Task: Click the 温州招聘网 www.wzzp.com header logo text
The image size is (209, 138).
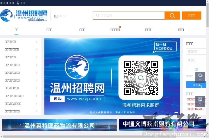Action: coord(31,16)
